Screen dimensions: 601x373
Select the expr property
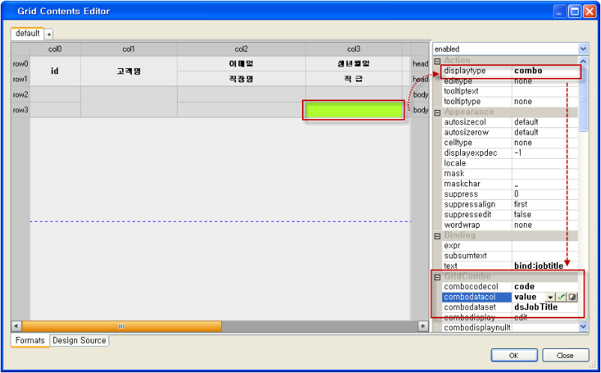click(510, 246)
